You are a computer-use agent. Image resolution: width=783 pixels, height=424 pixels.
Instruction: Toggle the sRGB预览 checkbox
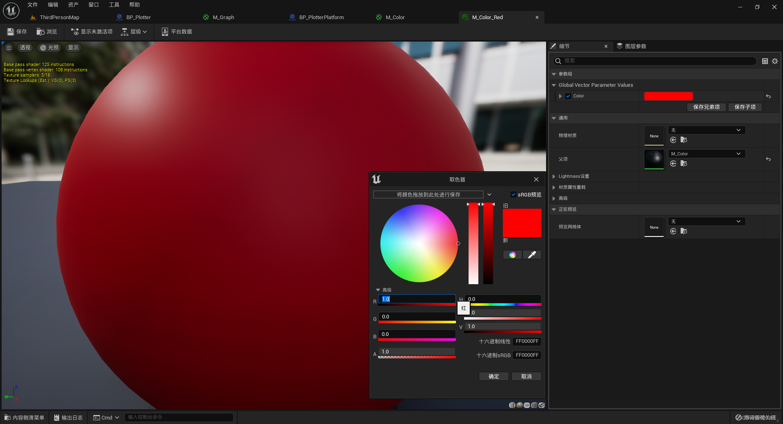click(x=513, y=194)
